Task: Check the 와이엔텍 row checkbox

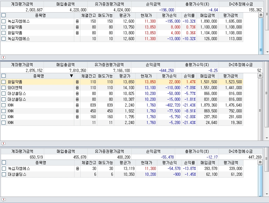Action: point(4,88)
